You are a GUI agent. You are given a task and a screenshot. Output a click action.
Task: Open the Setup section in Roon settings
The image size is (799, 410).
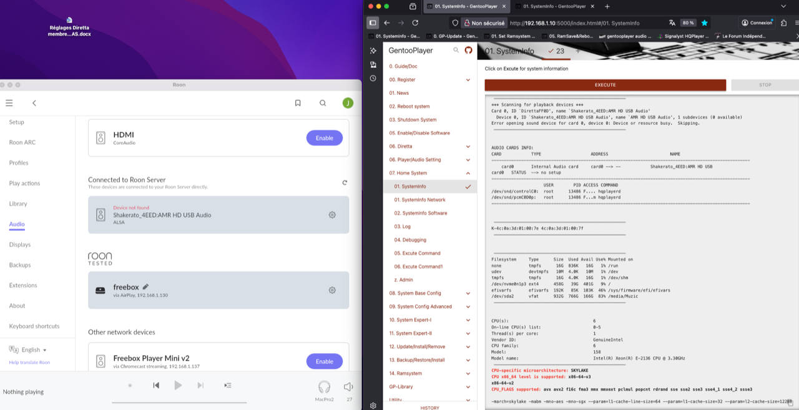click(17, 122)
